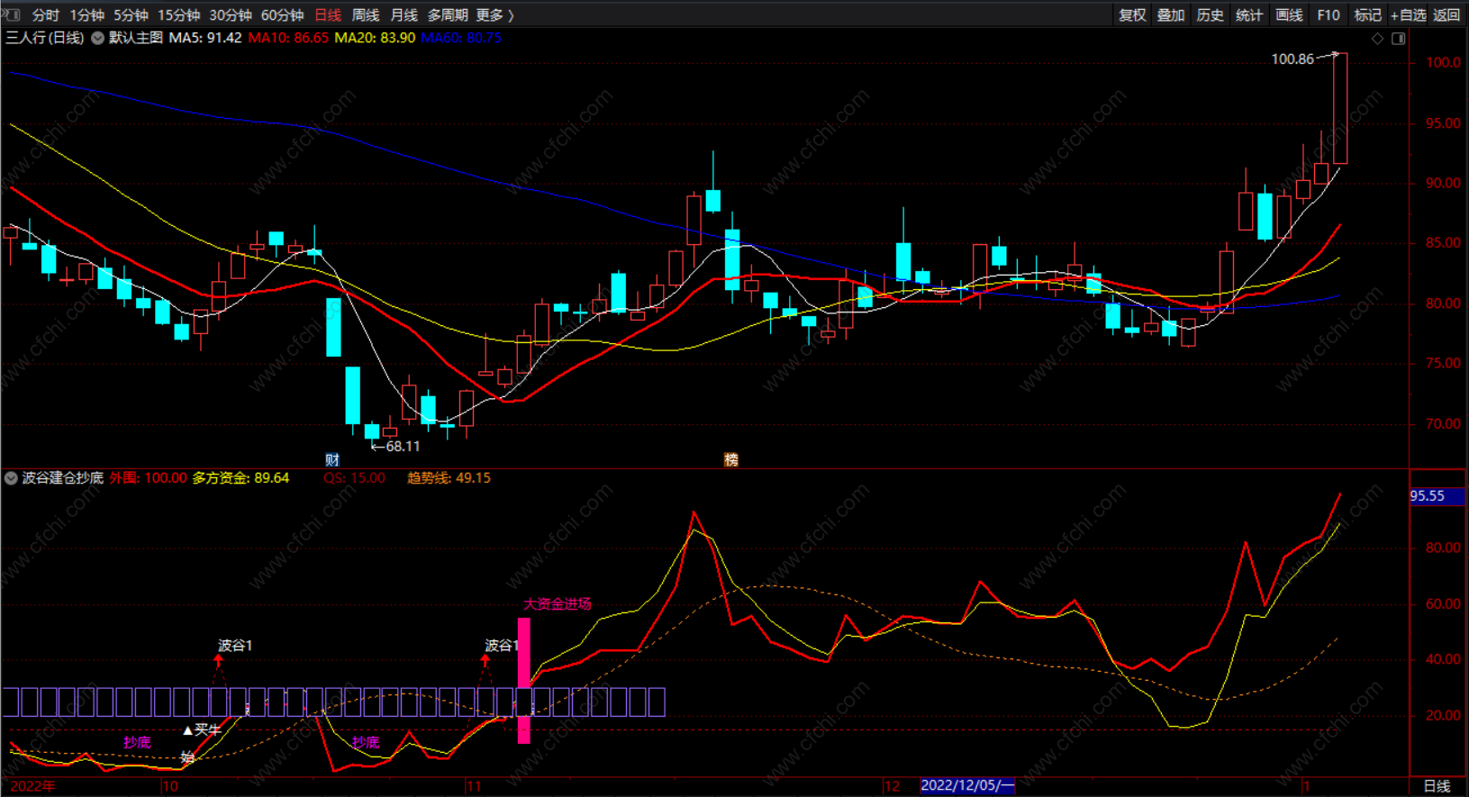Click MA60: 80.75 label
1469x797 pixels.
tap(461, 38)
